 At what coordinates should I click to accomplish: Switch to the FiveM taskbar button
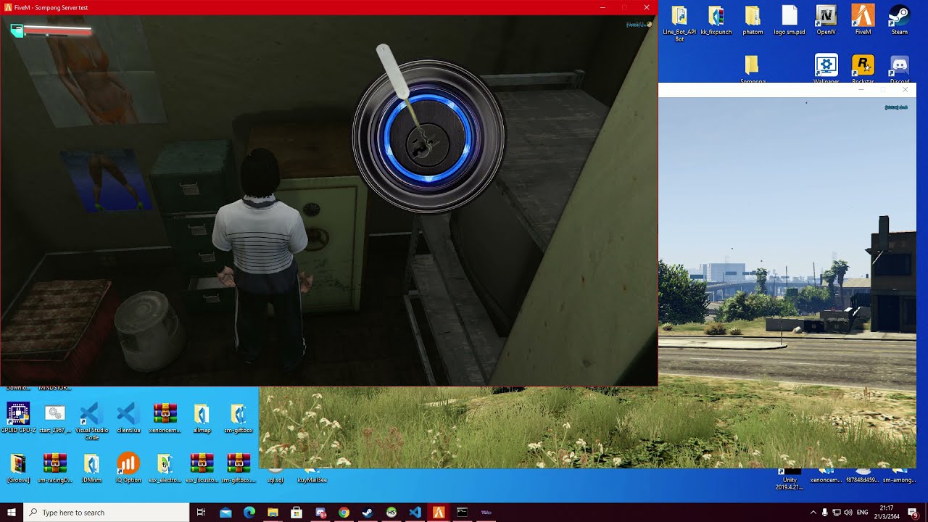[439, 513]
